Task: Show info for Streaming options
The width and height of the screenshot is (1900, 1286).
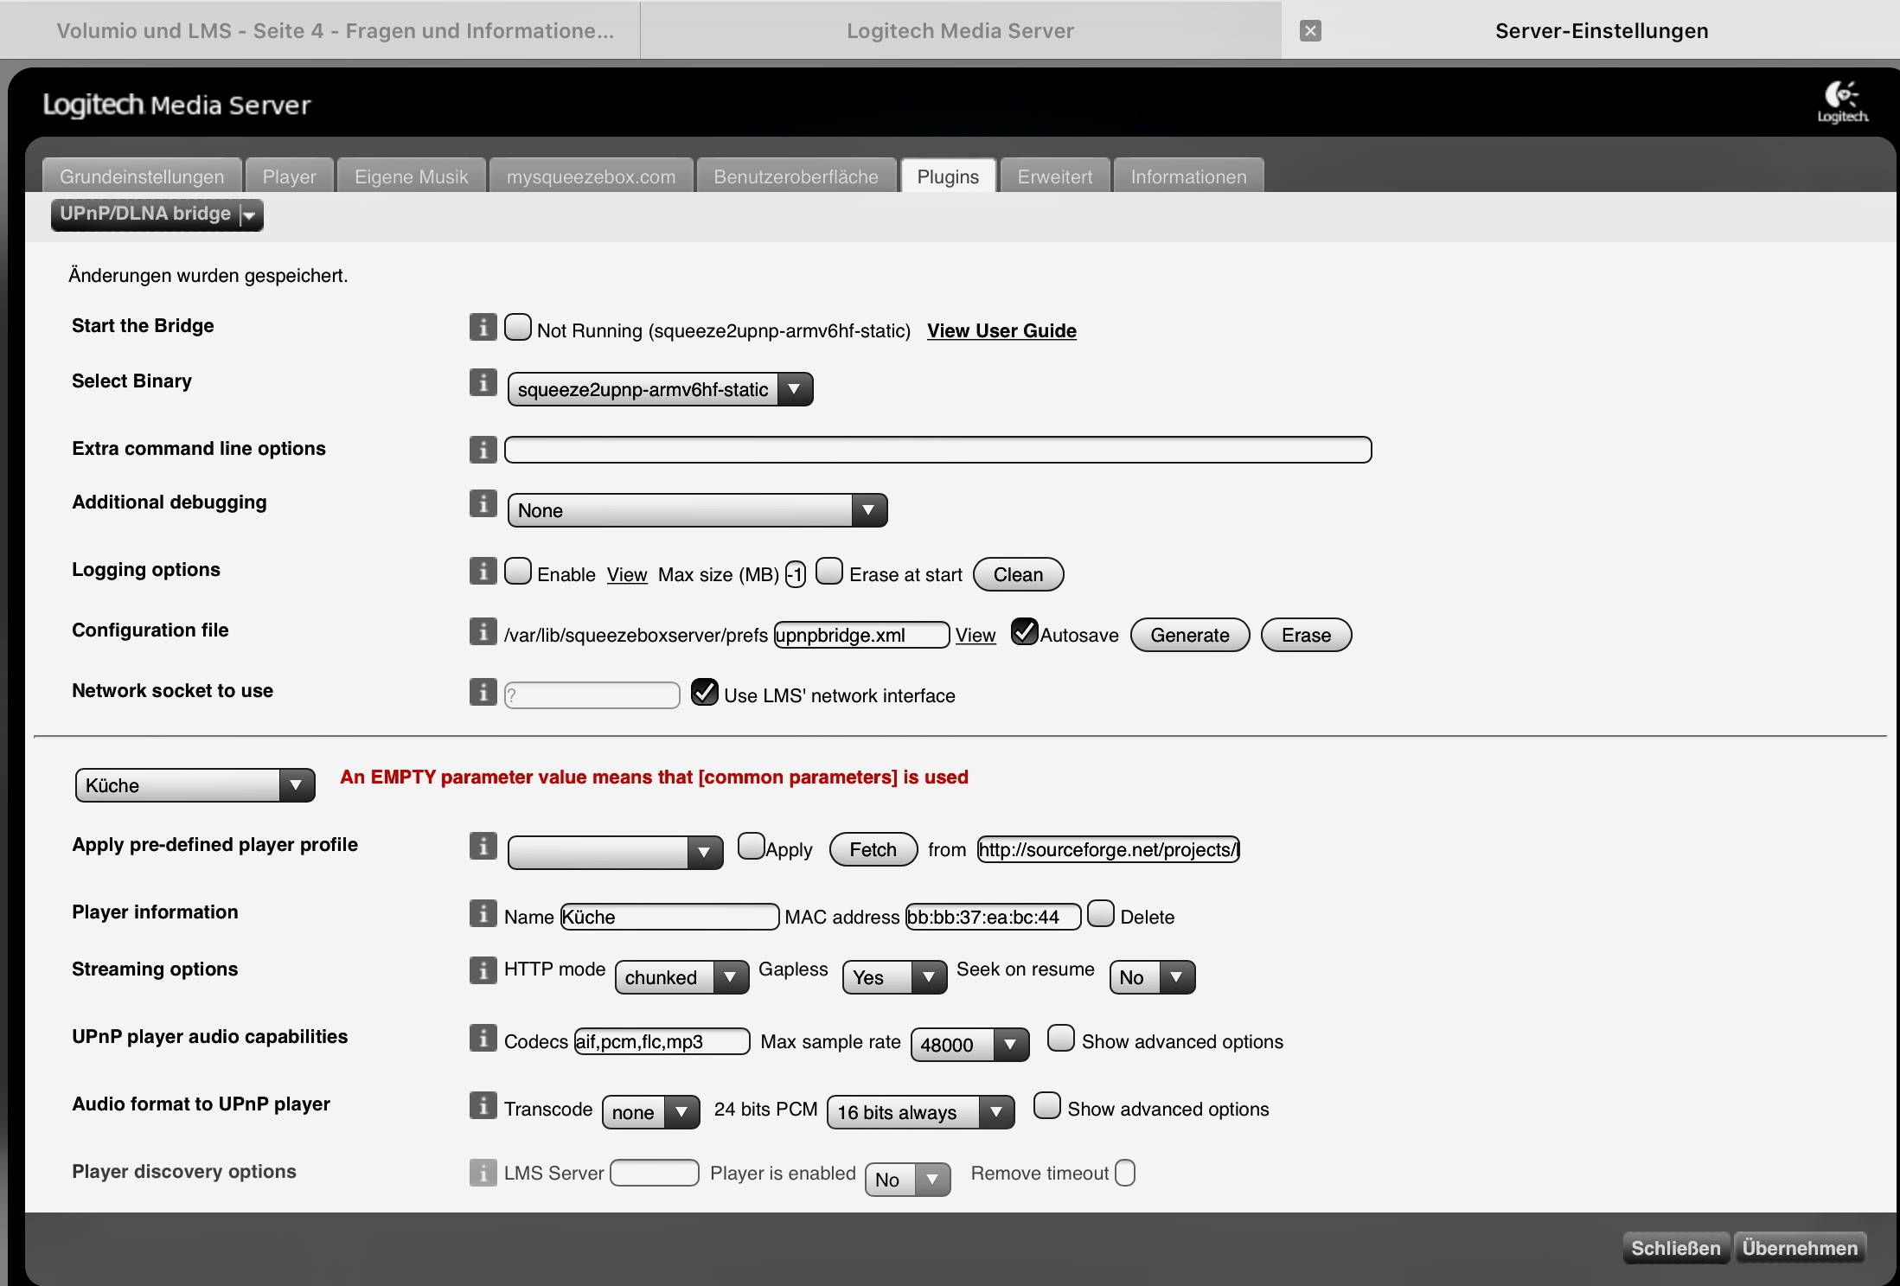Action: (x=483, y=970)
